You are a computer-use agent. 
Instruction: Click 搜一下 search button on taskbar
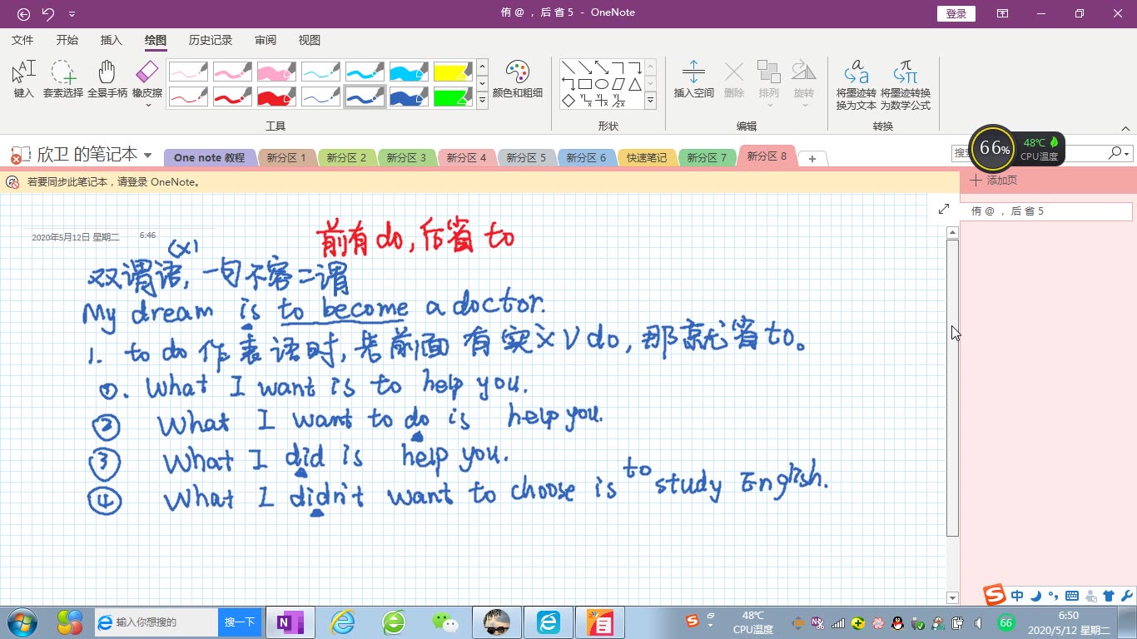coord(240,622)
